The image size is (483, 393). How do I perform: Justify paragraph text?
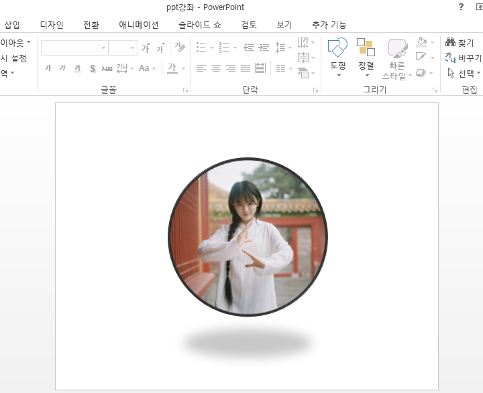click(x=246, y=68)
